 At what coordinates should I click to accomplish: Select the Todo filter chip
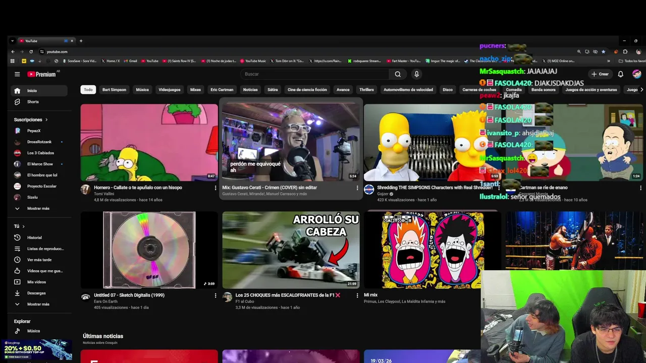[88, 90]
